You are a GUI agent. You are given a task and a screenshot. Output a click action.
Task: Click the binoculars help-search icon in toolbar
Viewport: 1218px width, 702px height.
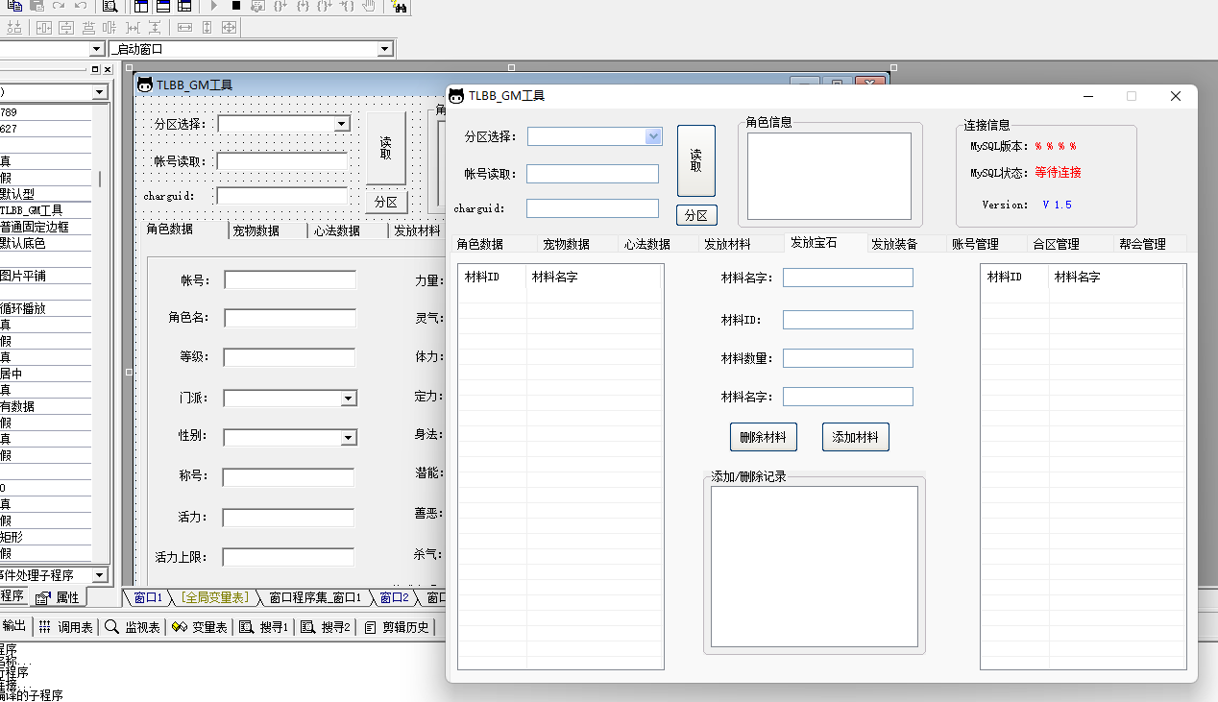pos(400,7)
